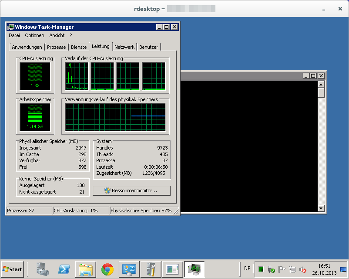Click the Task Manager taskbar button
Screen dimensions: 349x279
pyautogui.click(x=195, y=269)
